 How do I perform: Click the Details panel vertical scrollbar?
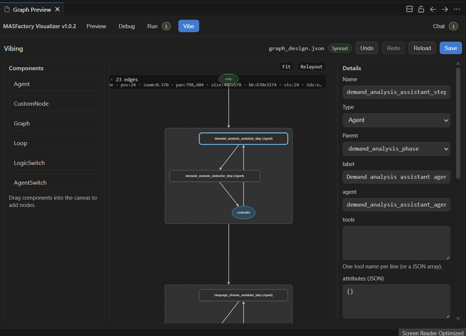[458, 123]
